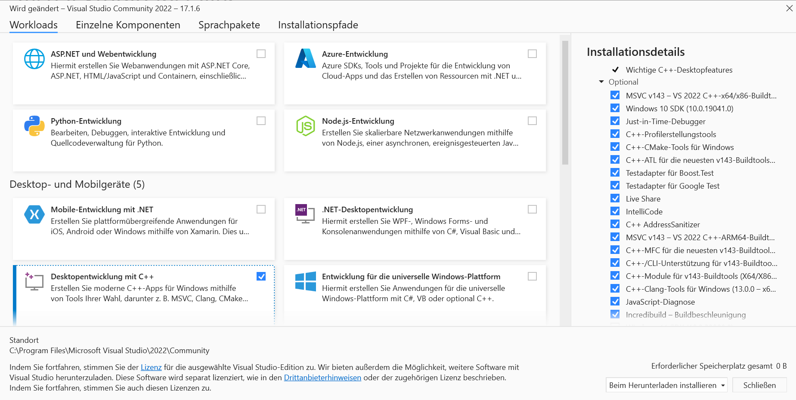Click the ASP.NET globe icon

34,59
